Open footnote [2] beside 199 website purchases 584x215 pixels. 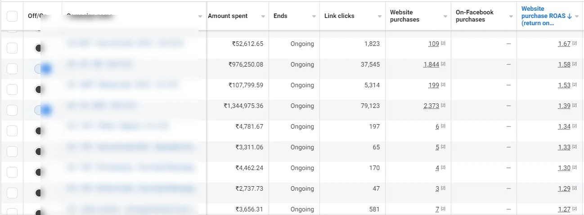click(443, 85)
